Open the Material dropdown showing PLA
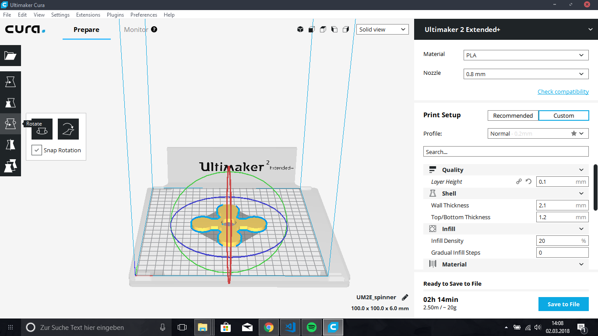 (x=526, y=55)
